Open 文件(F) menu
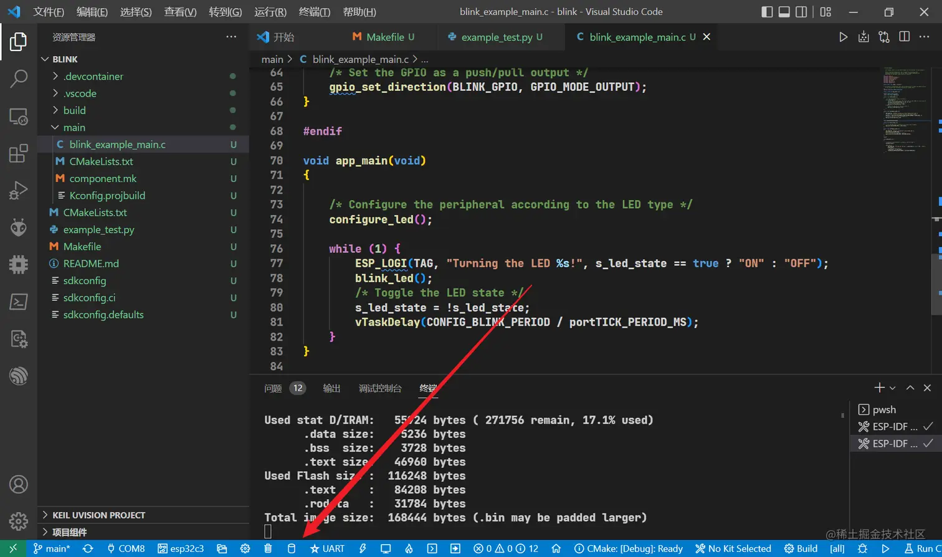 point(49,12)
